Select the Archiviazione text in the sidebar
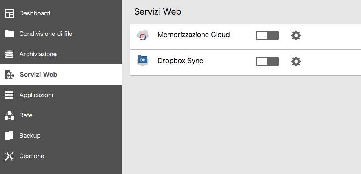 [38, 54]
